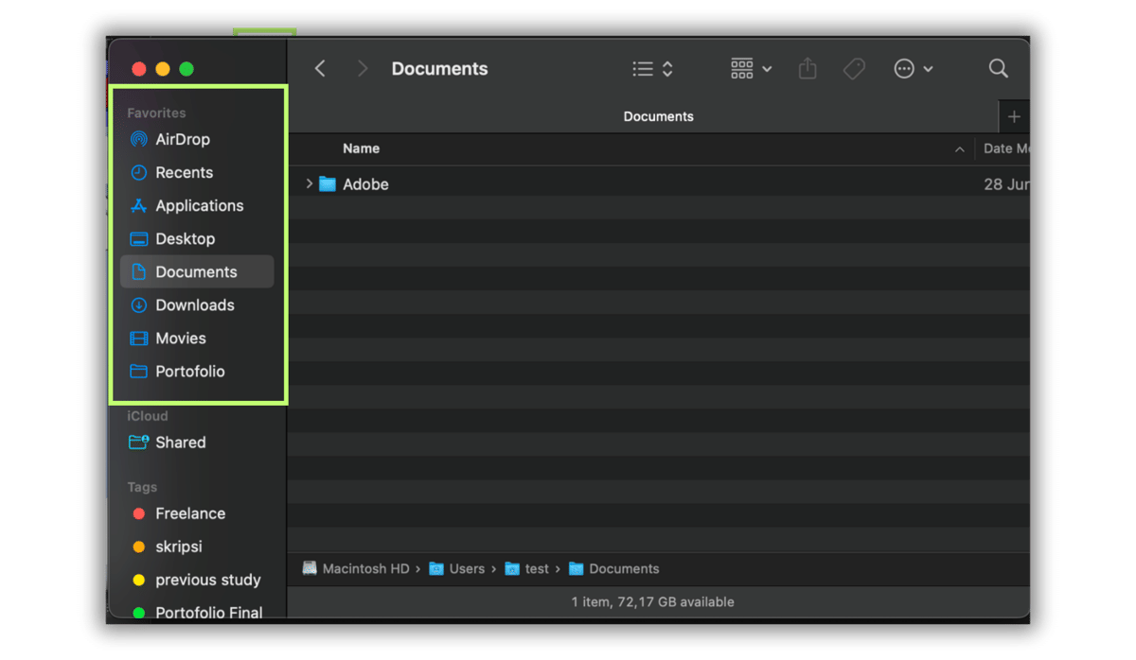
Task: Sort files by the Name column header
Action: [x=361, y=148]
